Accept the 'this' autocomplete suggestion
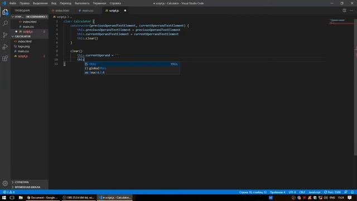 point(132,64)
